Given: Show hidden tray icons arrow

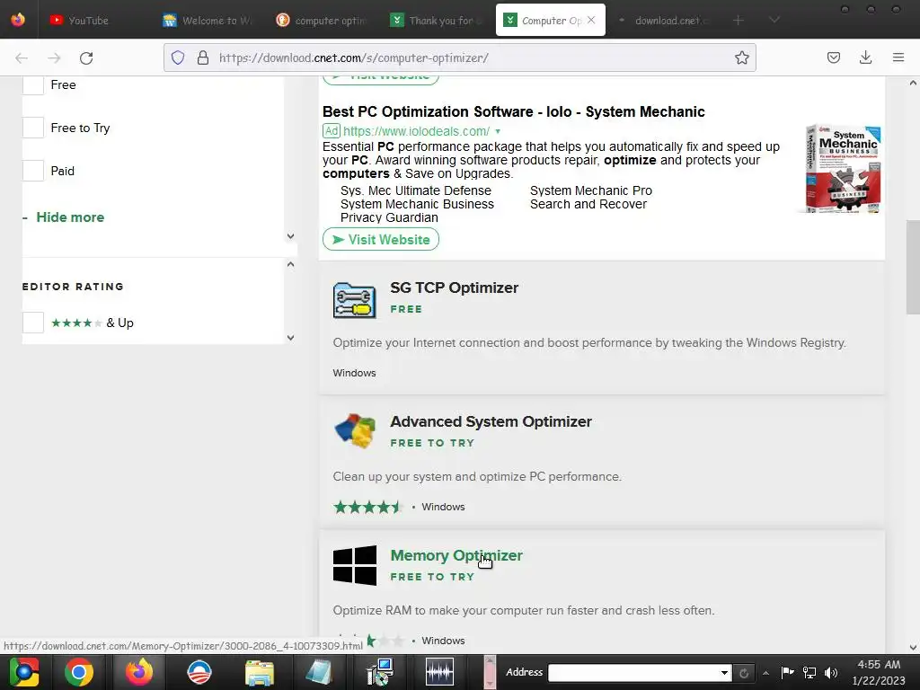Looking at the screenshot, I should click(x=765, y=673).
